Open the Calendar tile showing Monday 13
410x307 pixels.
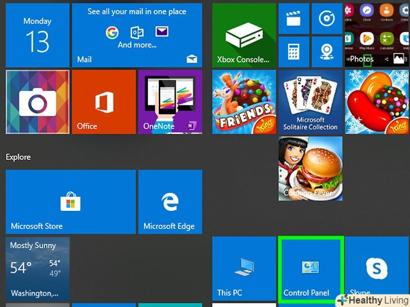tap(37, 35)
